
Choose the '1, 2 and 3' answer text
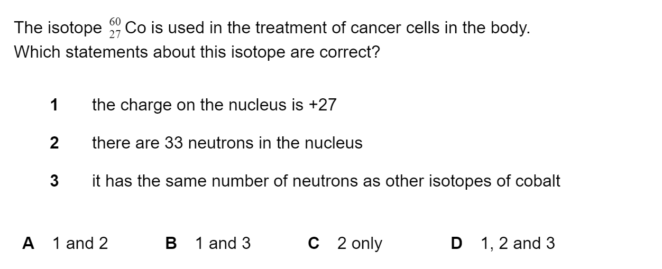[x=518, y=244]
